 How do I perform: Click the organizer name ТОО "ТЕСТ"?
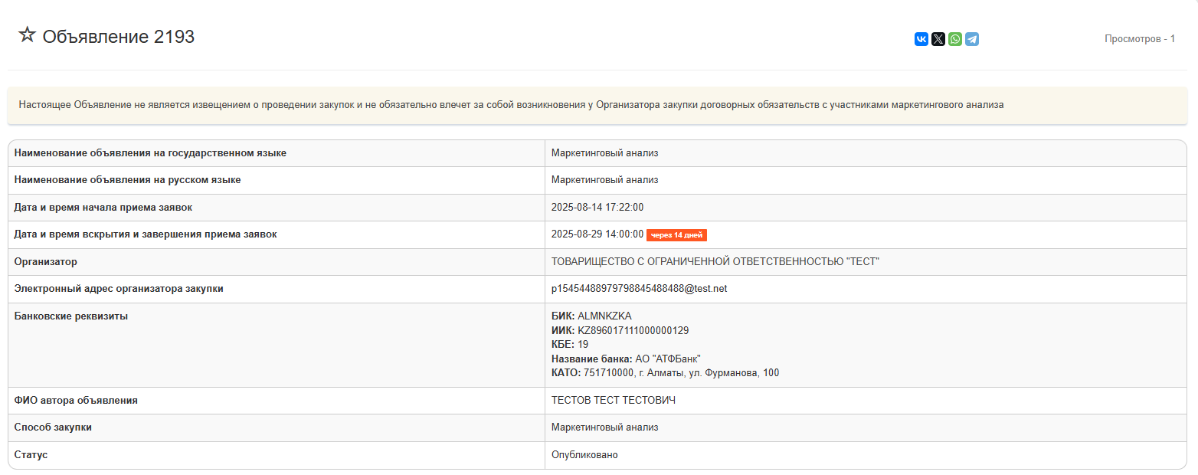point(715,262)
